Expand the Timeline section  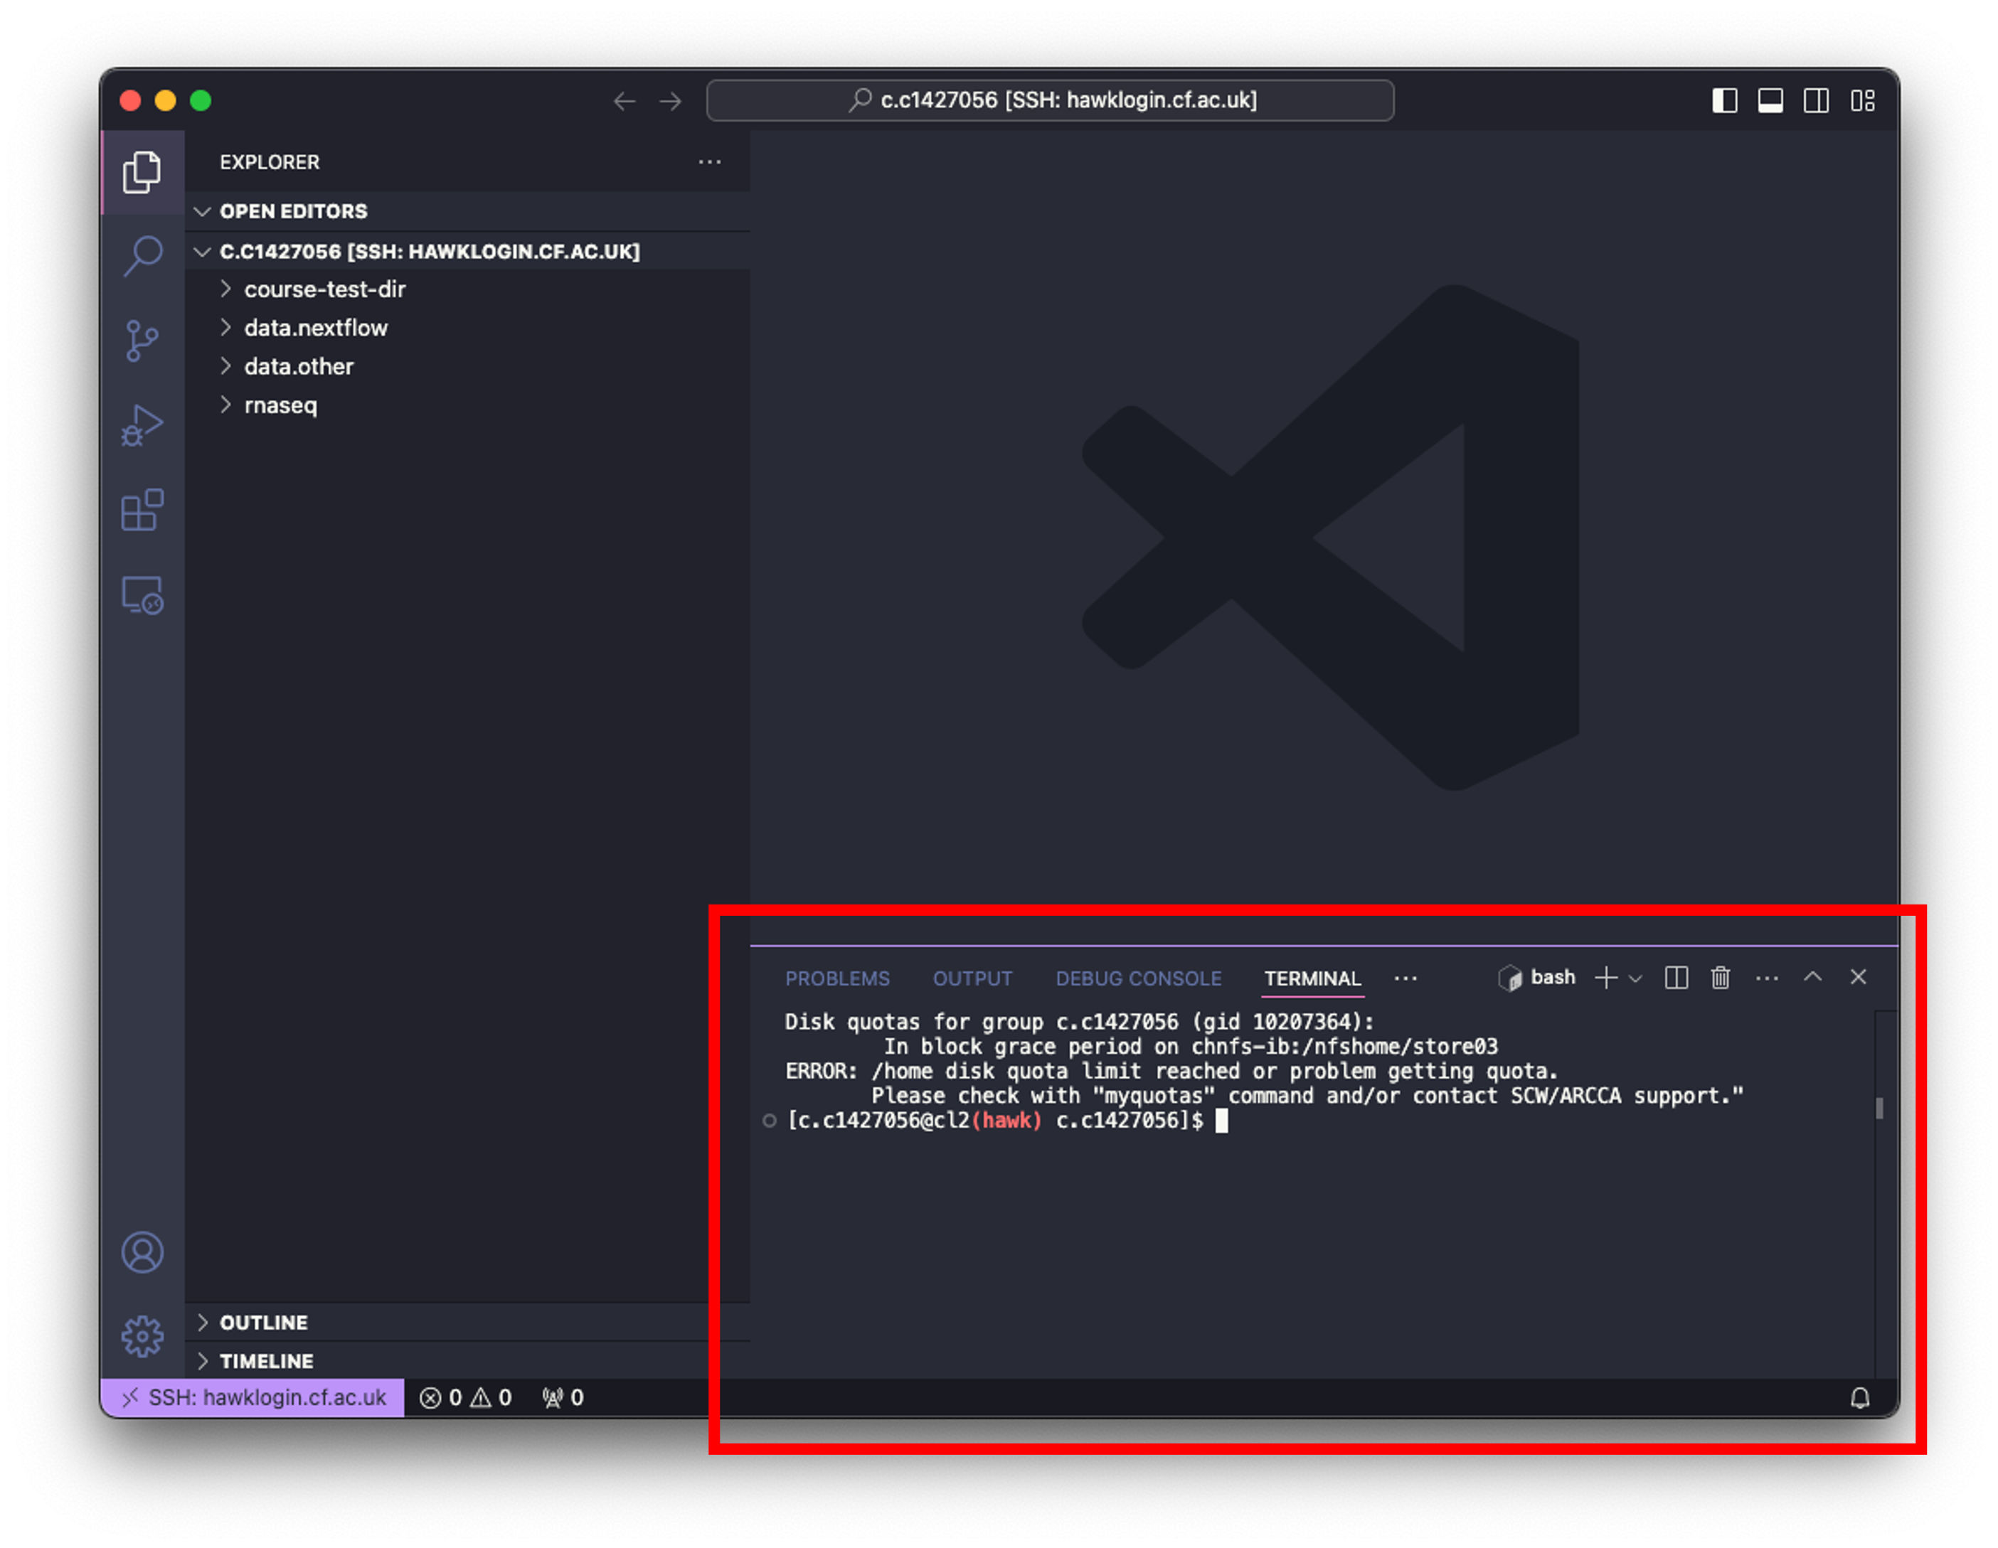tap(467, 1360)
